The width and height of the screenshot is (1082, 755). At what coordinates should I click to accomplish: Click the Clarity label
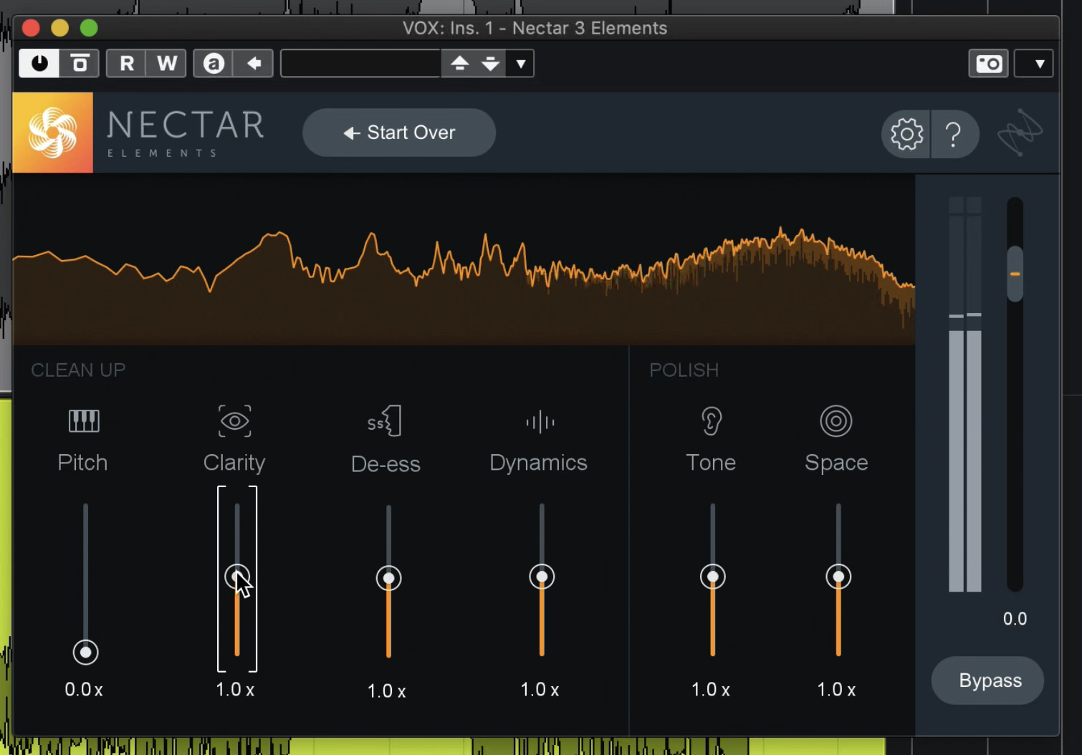234,463
